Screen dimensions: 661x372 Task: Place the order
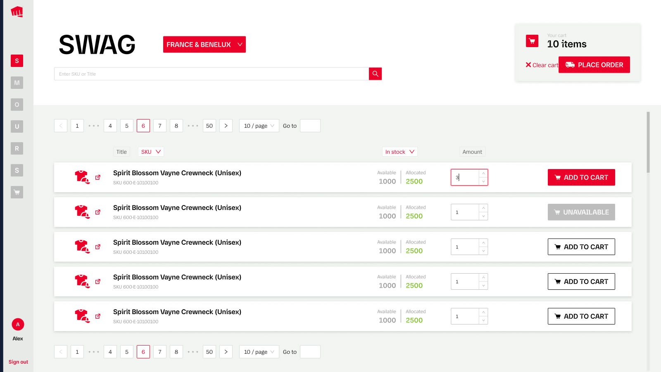594,65
